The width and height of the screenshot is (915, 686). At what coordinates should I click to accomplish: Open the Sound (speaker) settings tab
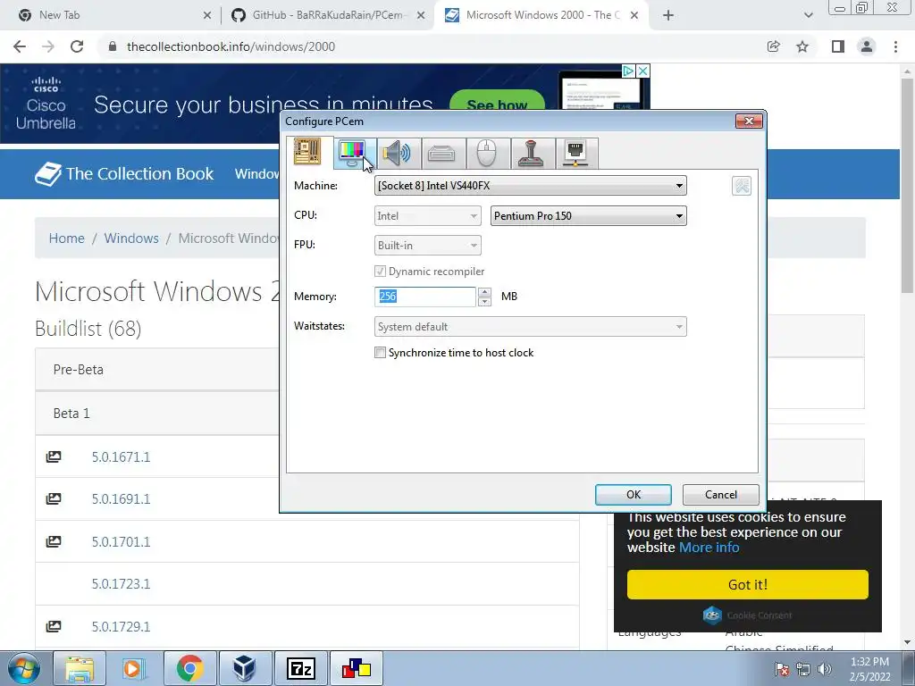point(397,154)
